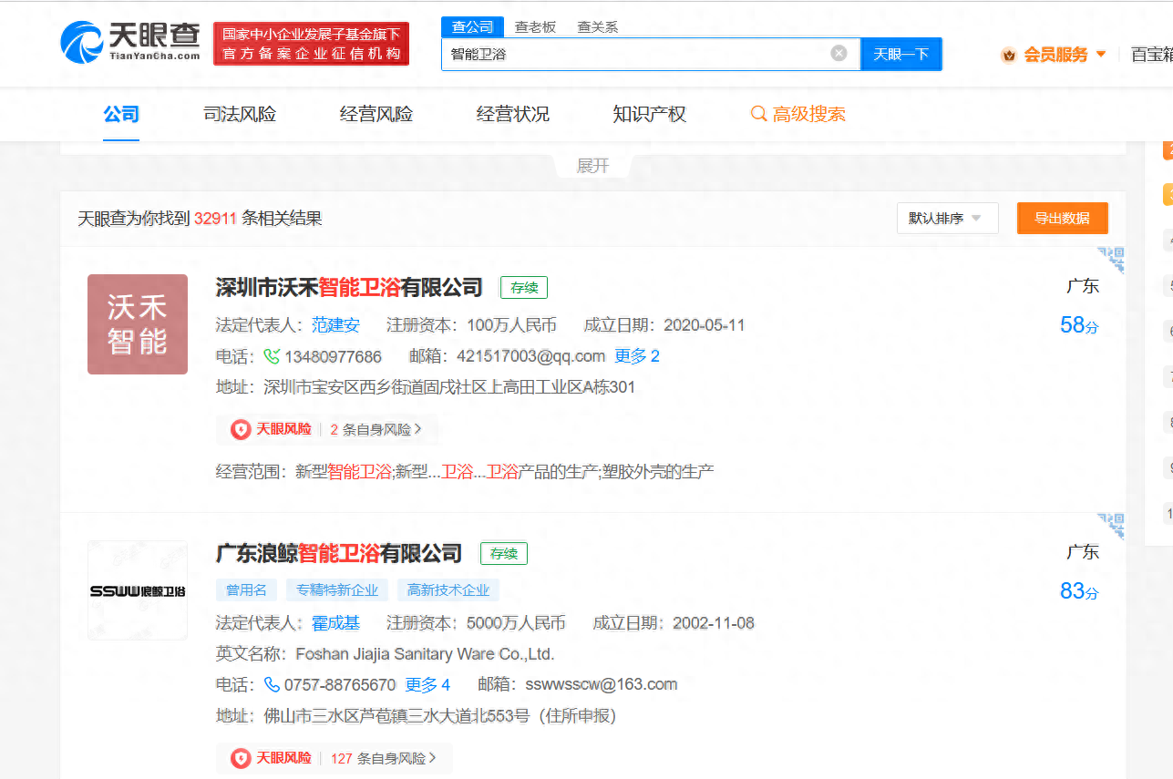Expand 更多 2 emails for 沃禾智能卫浴
Screen dimensions: 1173x779
[x=637, y=356]
